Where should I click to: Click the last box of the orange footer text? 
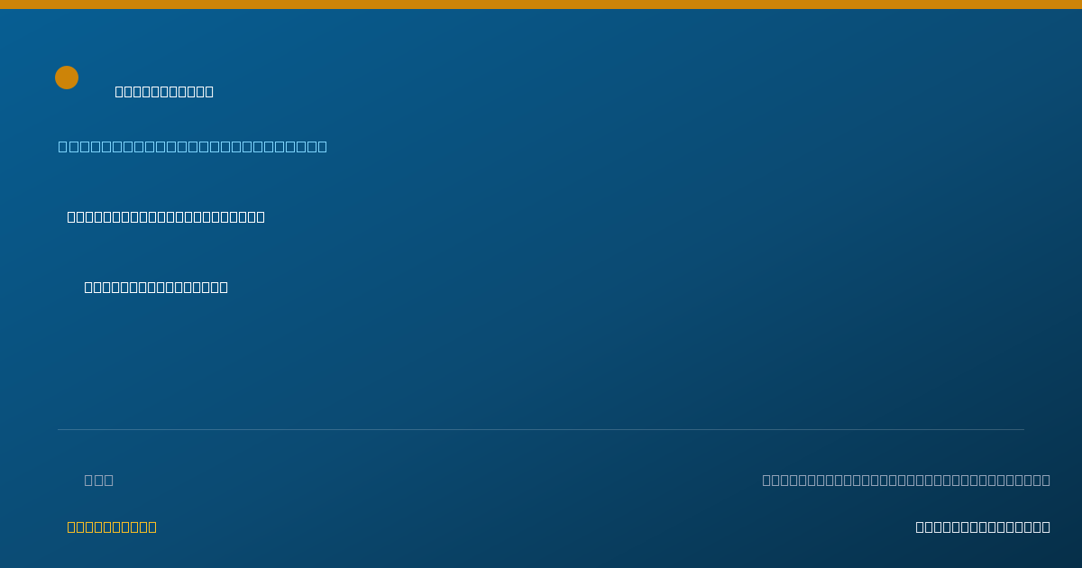pyautogui.click(x=152, y=527)
